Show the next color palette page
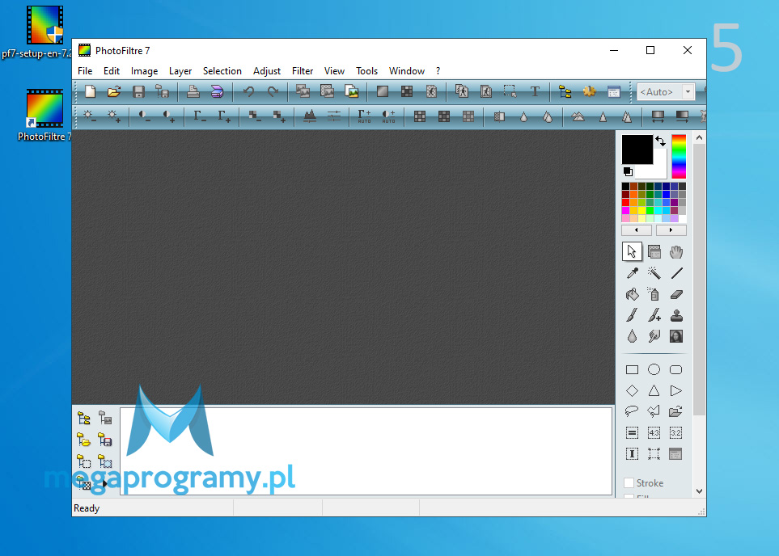 (x=671, y=230)
